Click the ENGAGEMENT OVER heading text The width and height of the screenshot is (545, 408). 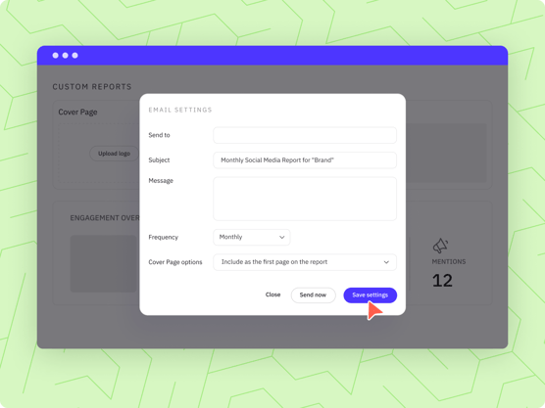(x=105, y=218)
